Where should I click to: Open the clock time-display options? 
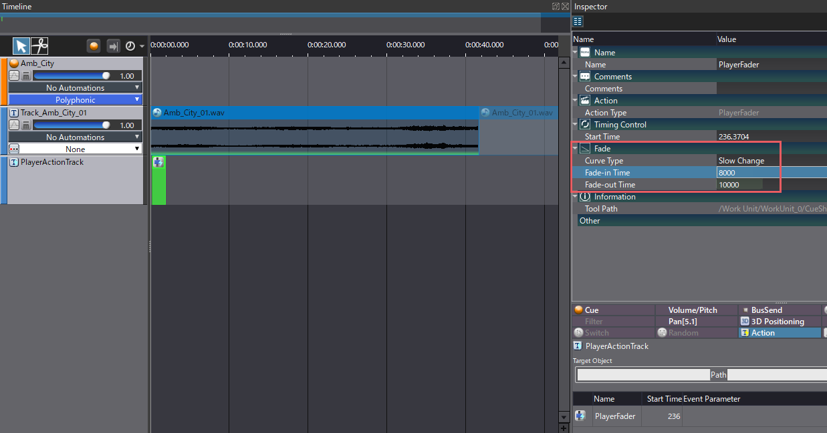click(134, 46)
